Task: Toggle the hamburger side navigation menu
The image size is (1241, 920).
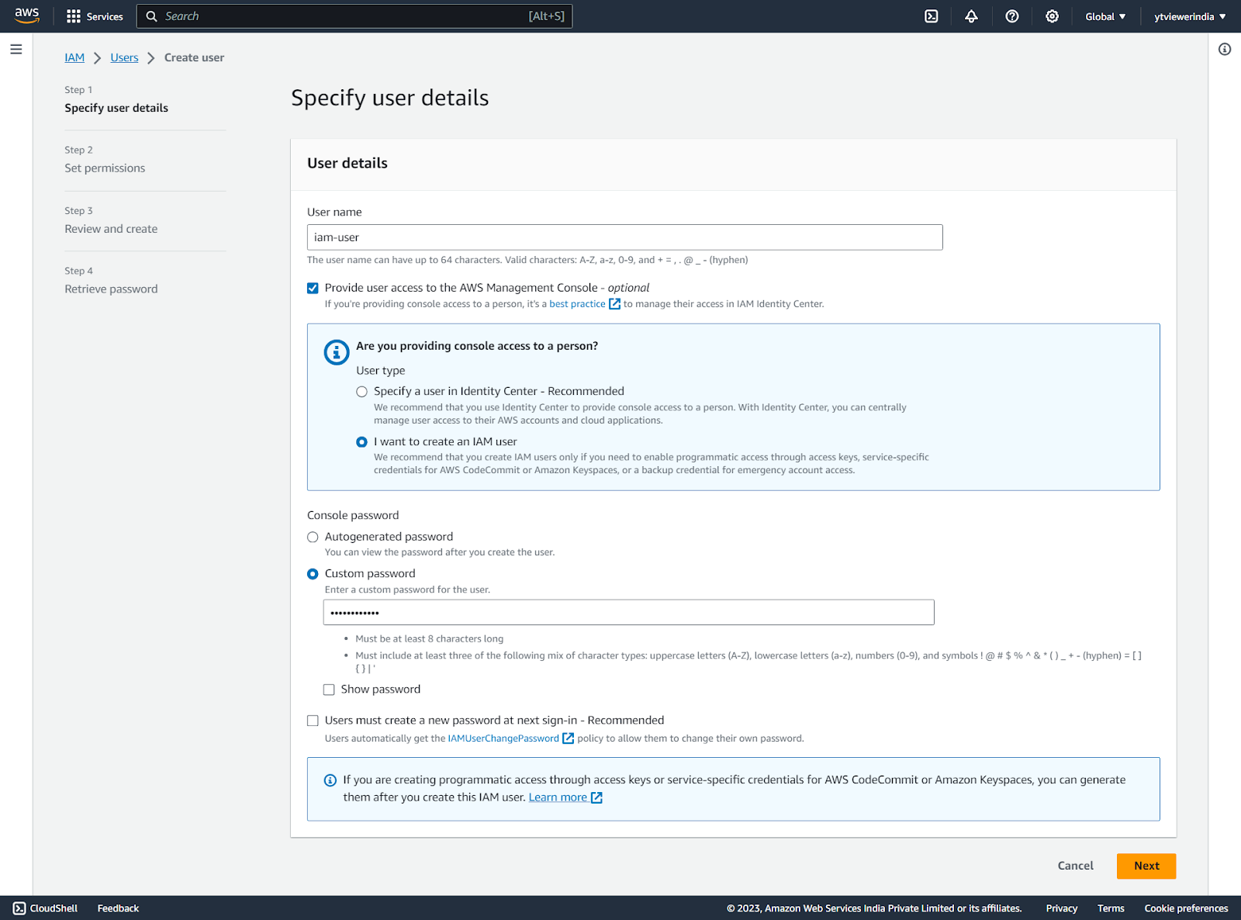Action: [16, 50]
